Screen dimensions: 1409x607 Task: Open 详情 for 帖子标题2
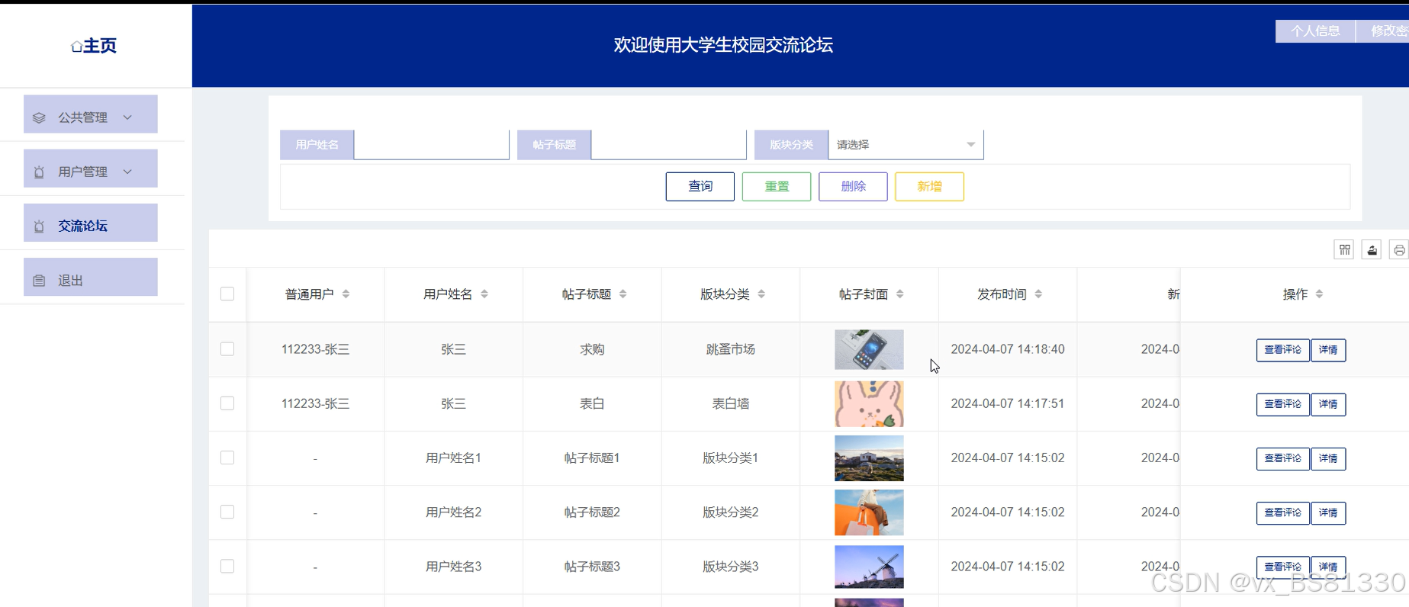point(1328,512)
